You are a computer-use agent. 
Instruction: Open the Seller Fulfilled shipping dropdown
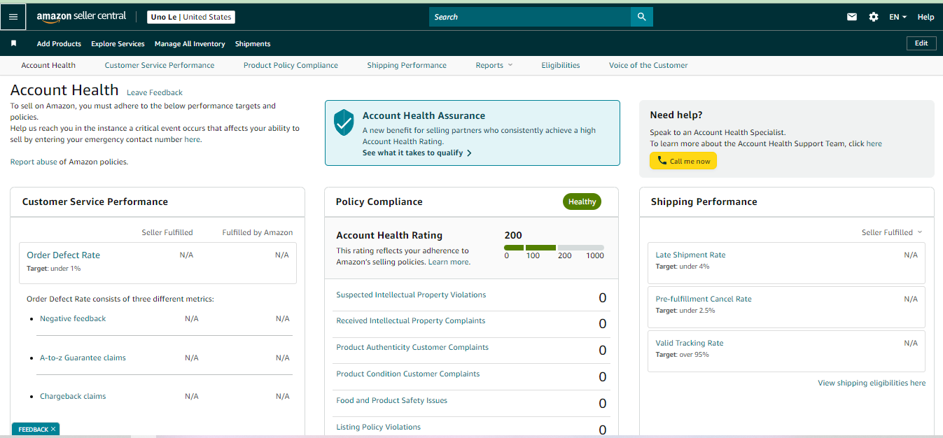pyautogui.click(x=892, y=232)
